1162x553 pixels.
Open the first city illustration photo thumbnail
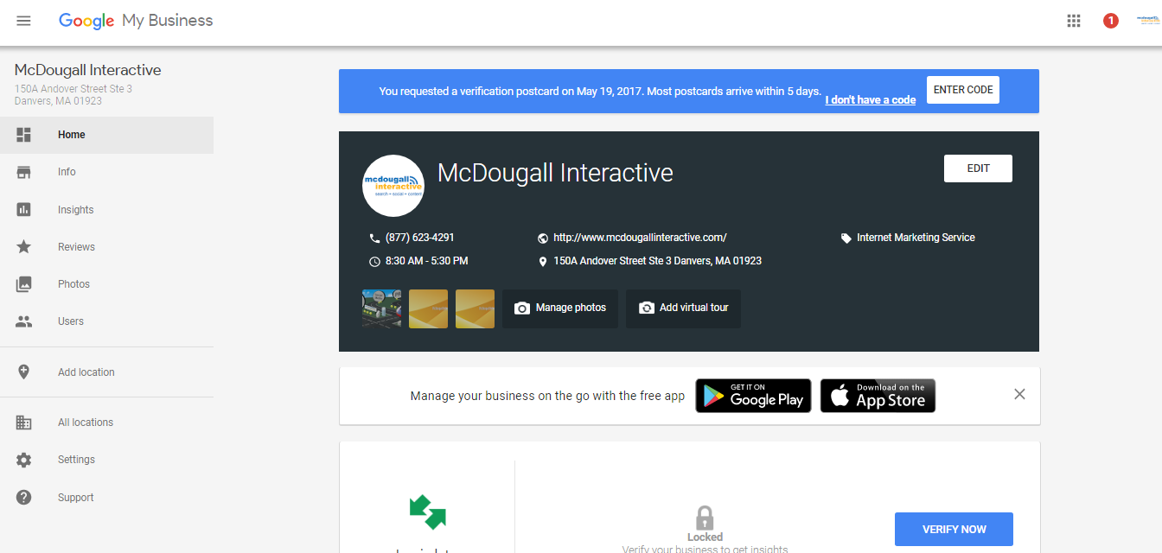point(381,308)
